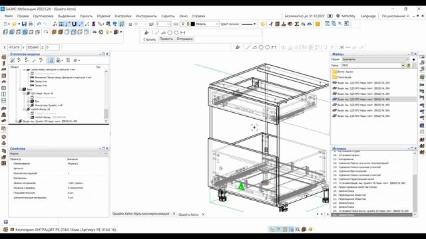Open the Строить tab
426x239 pixels.
[150, 39]
